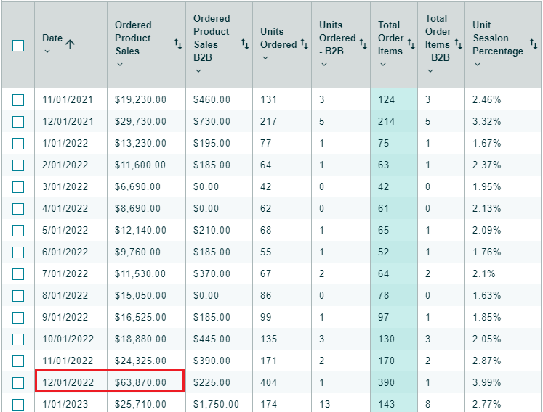Expand the chevron under Ordered Product Sales
543x412 pixels.
(x=120, y=64)
